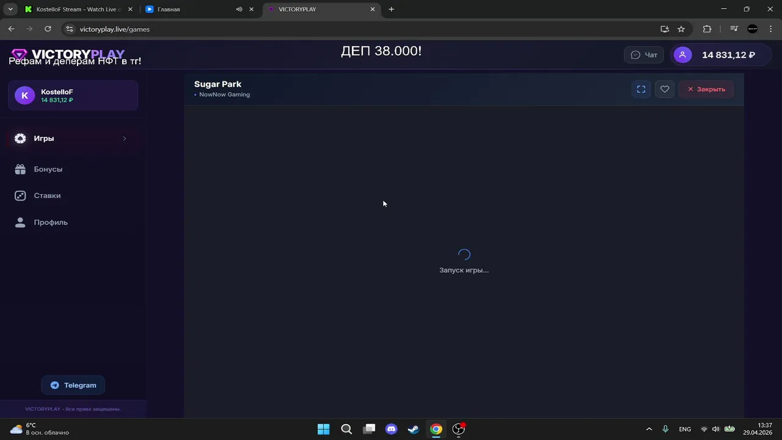Install the app via address bar icon
782x440 pixels.
pyautogui.click(x=665, y=29)
